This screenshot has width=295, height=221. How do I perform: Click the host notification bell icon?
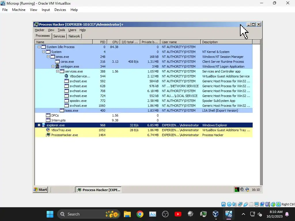(x=287, y=214)
